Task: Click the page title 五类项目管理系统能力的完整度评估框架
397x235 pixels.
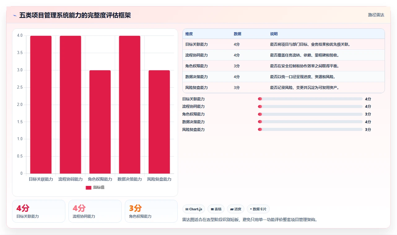Action: click(75, 15)
